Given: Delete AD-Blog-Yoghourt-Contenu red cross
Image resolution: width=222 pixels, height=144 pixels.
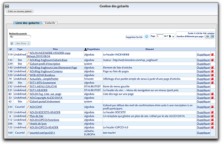Looking at the screenshot, I should 212,71.
